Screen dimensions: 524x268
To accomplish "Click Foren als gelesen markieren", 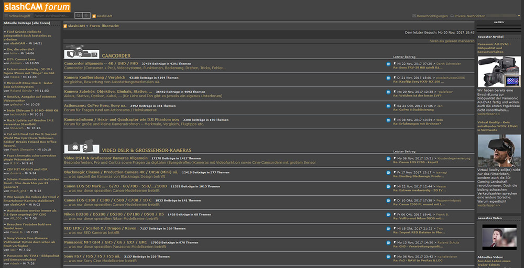I will click(452, 41).
